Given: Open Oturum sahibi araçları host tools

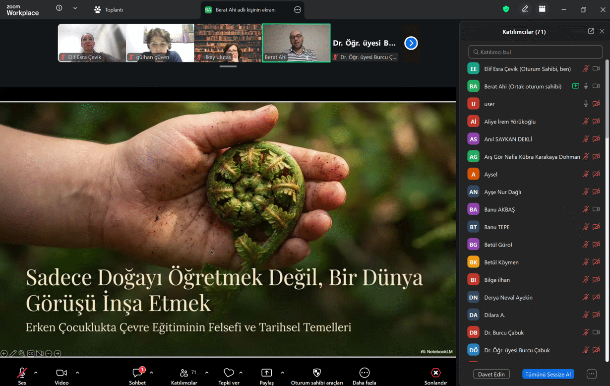Looking at the screenshot, I should [x=317, y=373].
